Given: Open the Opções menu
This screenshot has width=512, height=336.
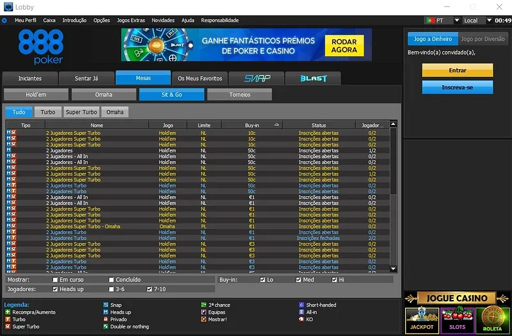Looking at the screenshot, I should pyautogui.click(x=102, y=20).
